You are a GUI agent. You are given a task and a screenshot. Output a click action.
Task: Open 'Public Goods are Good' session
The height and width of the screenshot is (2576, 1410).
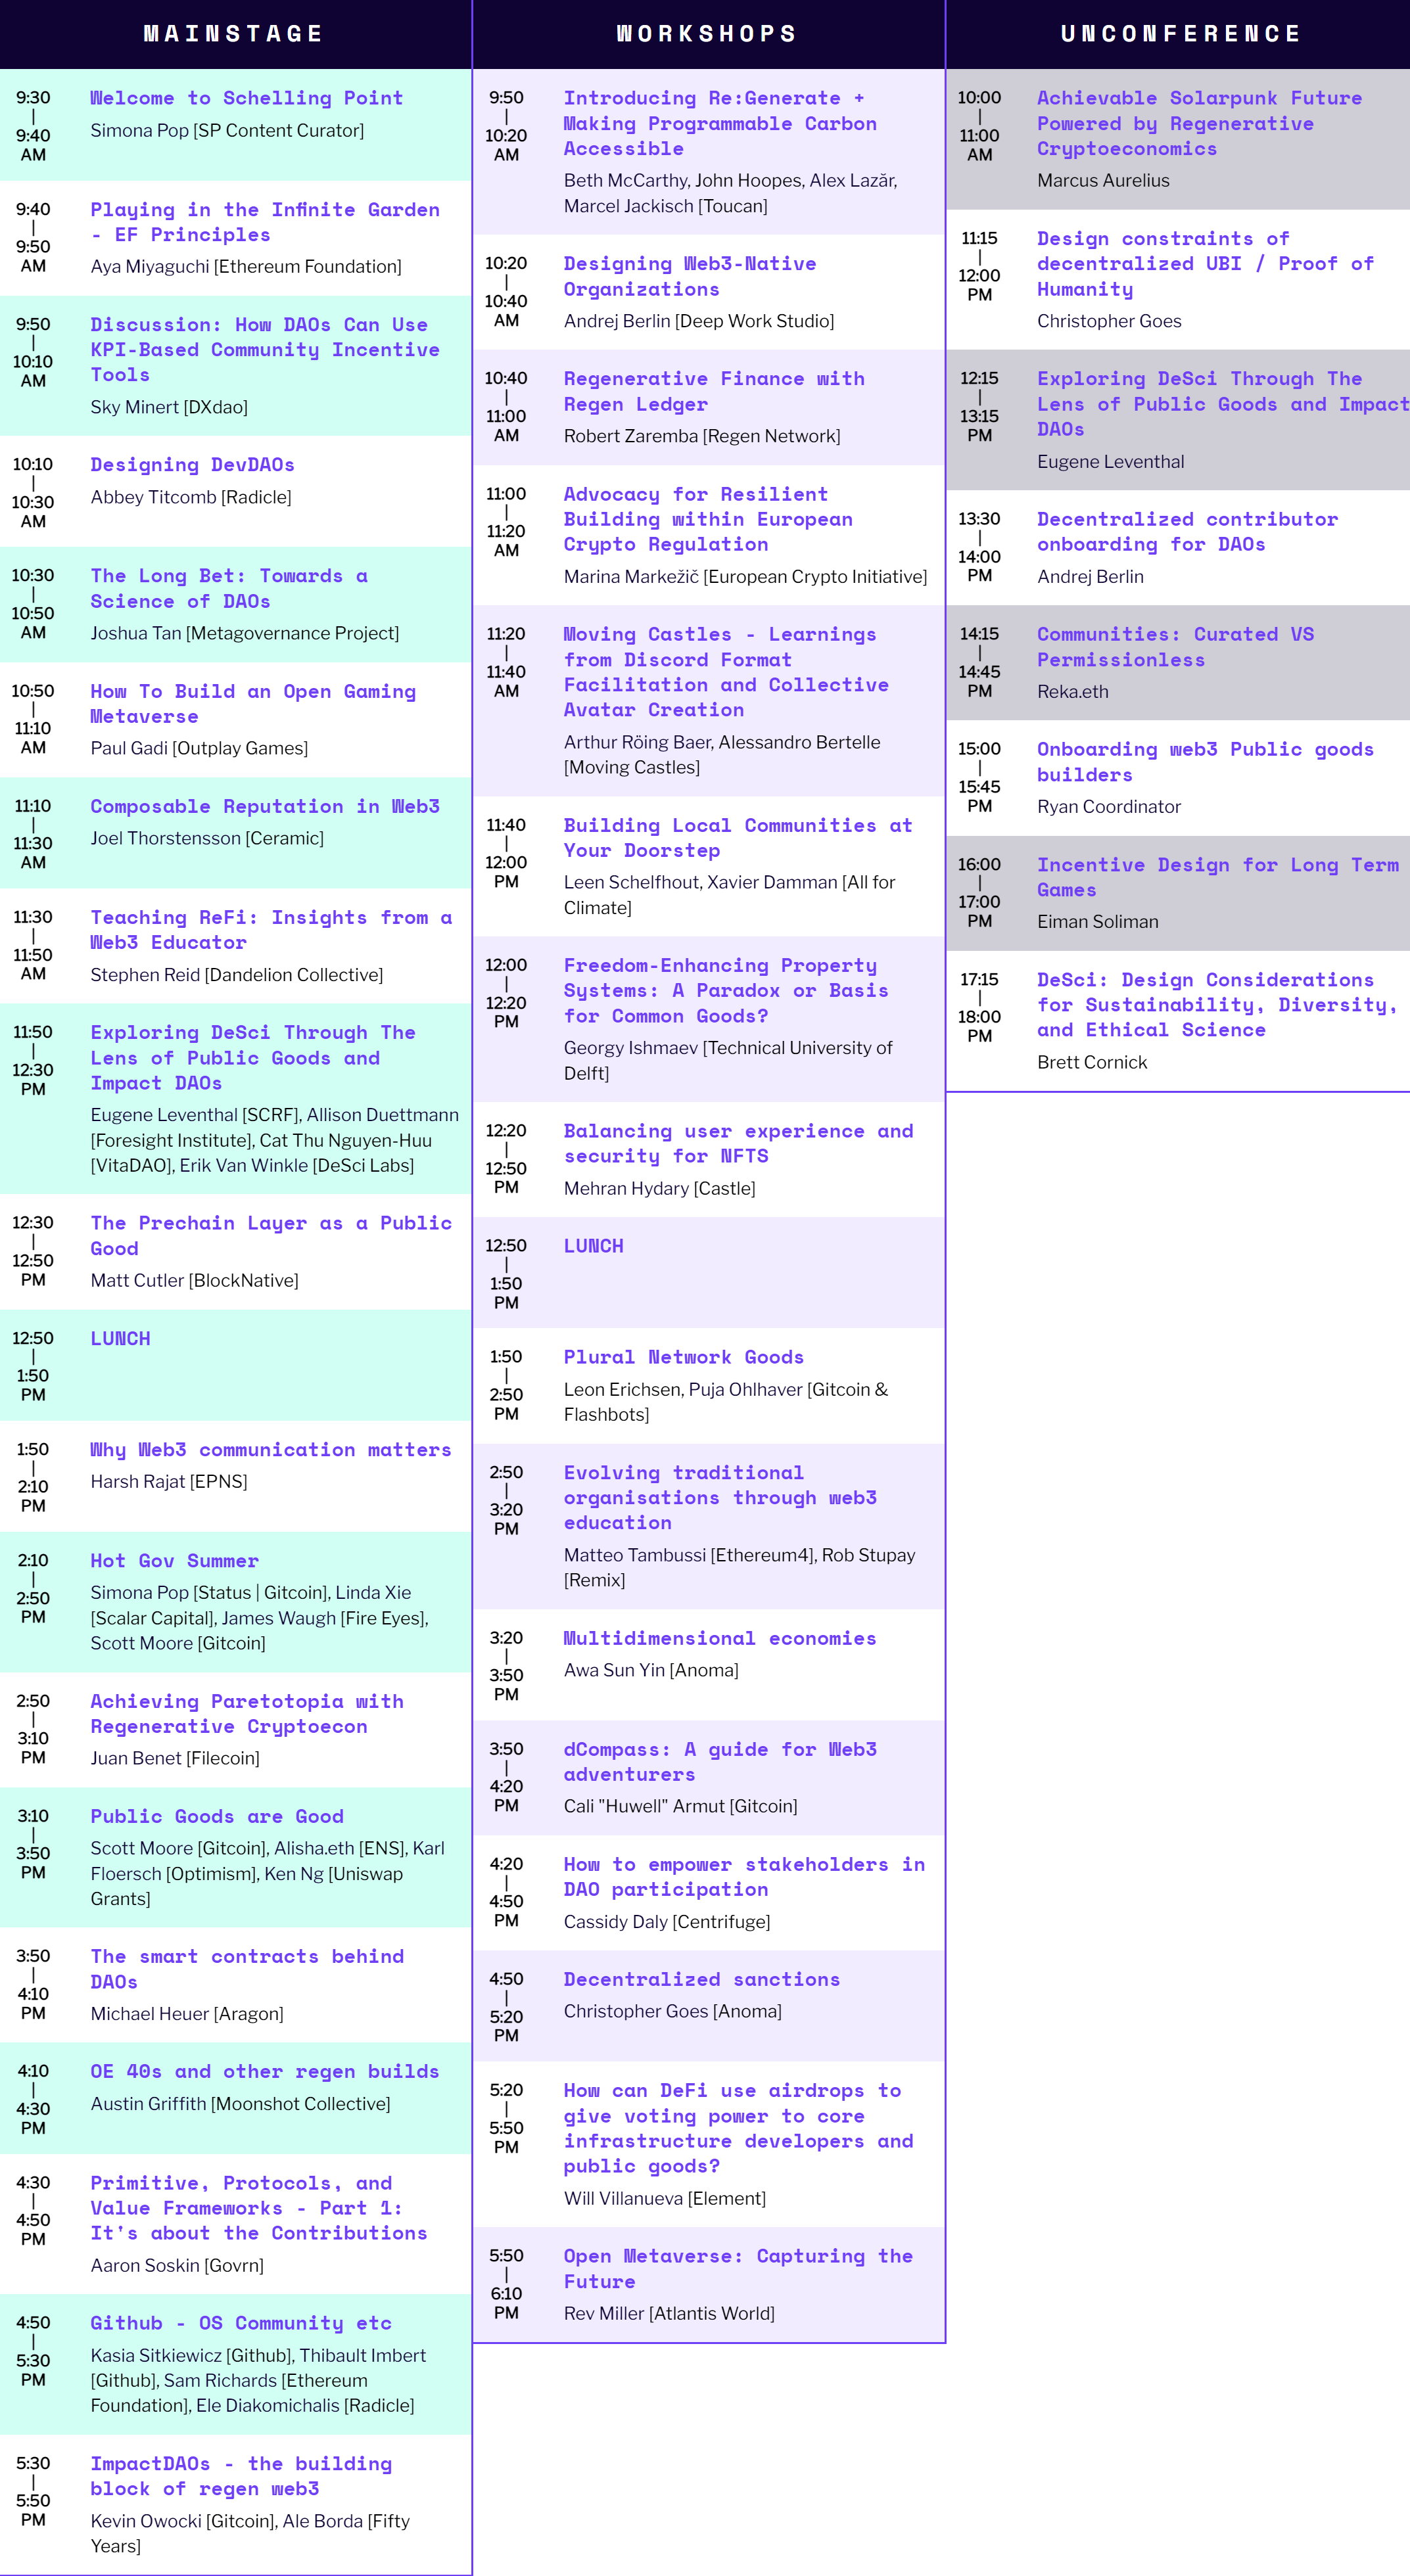[x=217, y=1816]
